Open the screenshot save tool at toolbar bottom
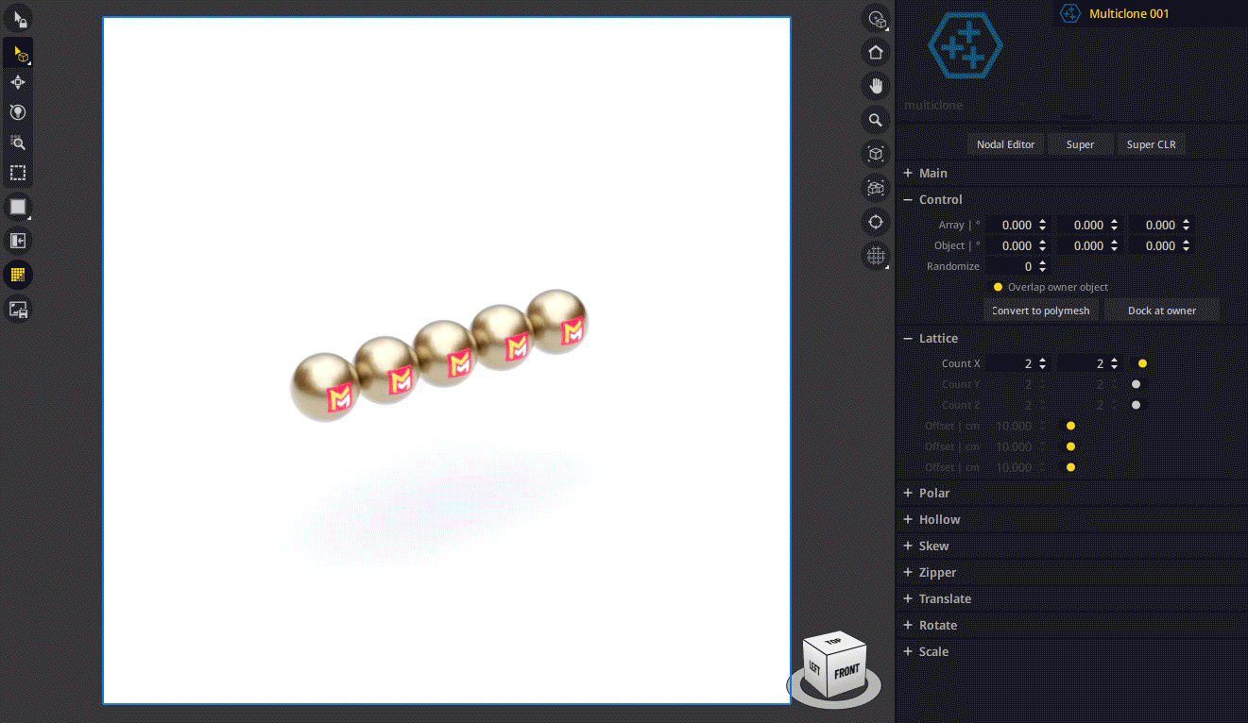The width and height of the screenshot is (1248, 723). click(19, 308)
